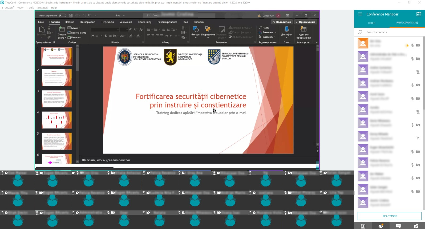Open the font color A swatch
The height and width of the screenshot is (229, 425).
[138, 36]
